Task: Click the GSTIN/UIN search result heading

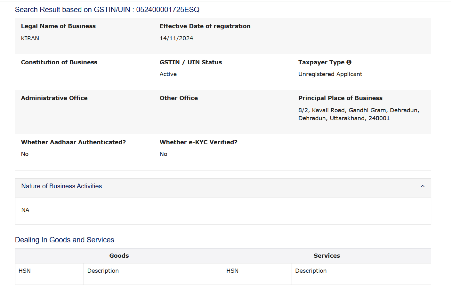Action: click(107, 10)
